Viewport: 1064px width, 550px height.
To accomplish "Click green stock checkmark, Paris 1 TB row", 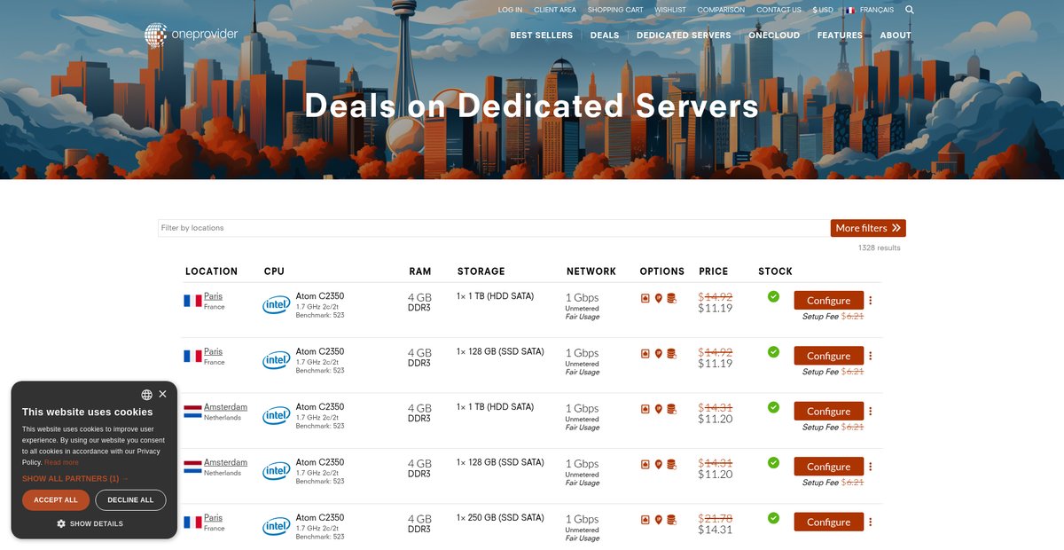I will point(773,296).
